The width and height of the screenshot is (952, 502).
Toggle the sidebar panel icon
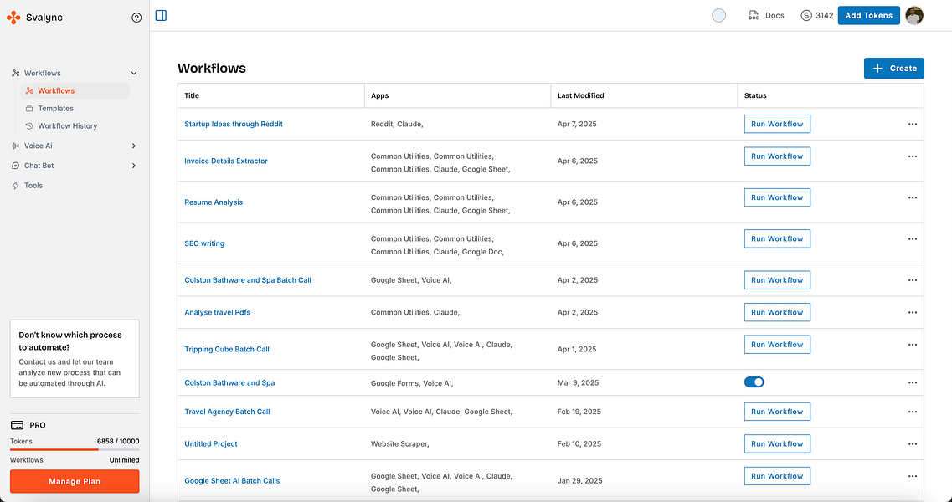click(x=161, y=15)
